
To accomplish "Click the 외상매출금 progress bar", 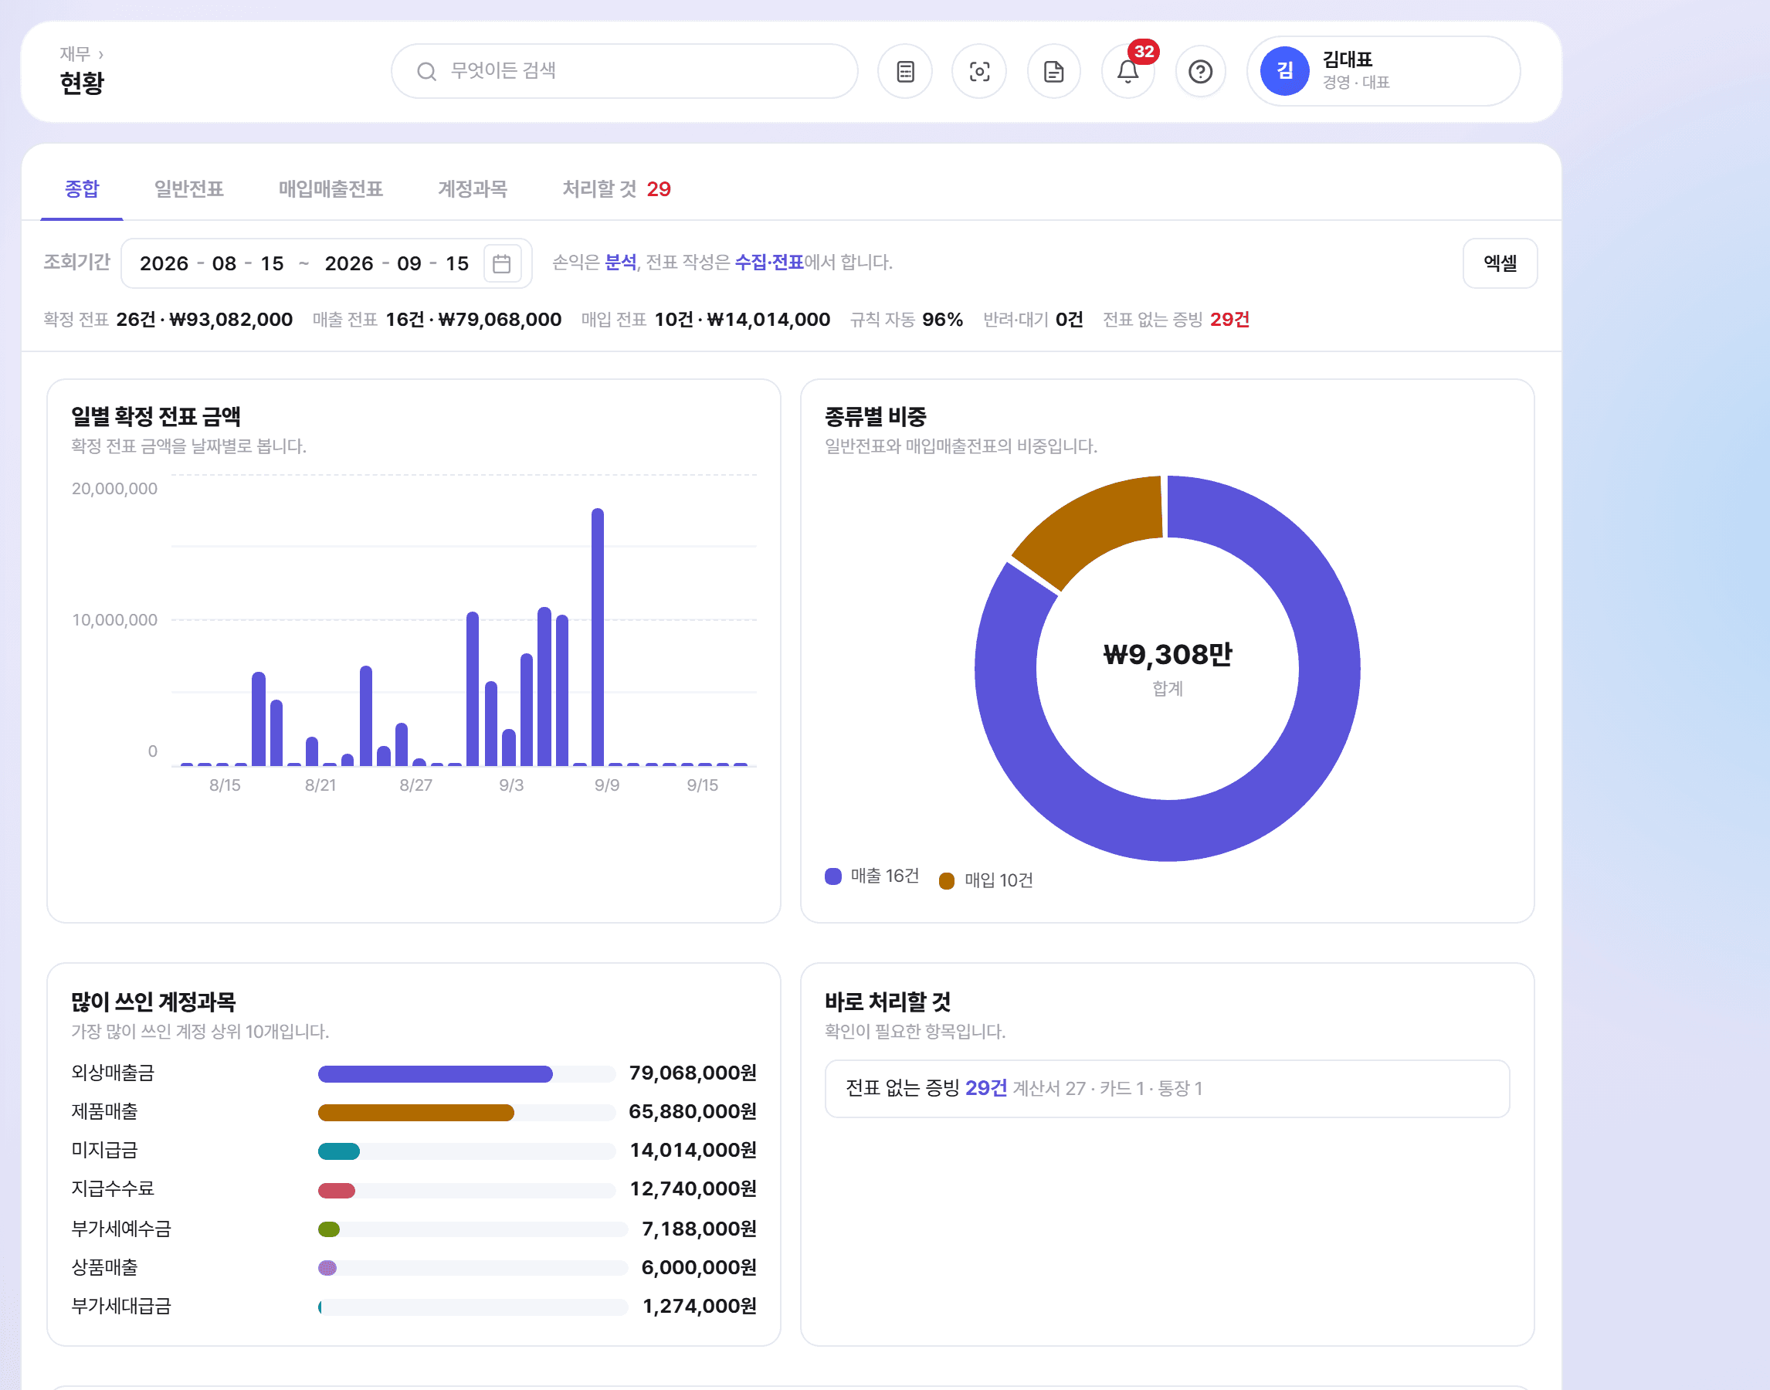I will tap(466, 1073).
